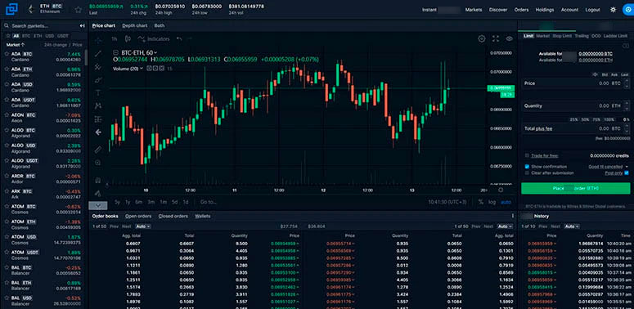
Task: Collapse the markets sidebar with the arrow icon
Action: click(82, 26)
